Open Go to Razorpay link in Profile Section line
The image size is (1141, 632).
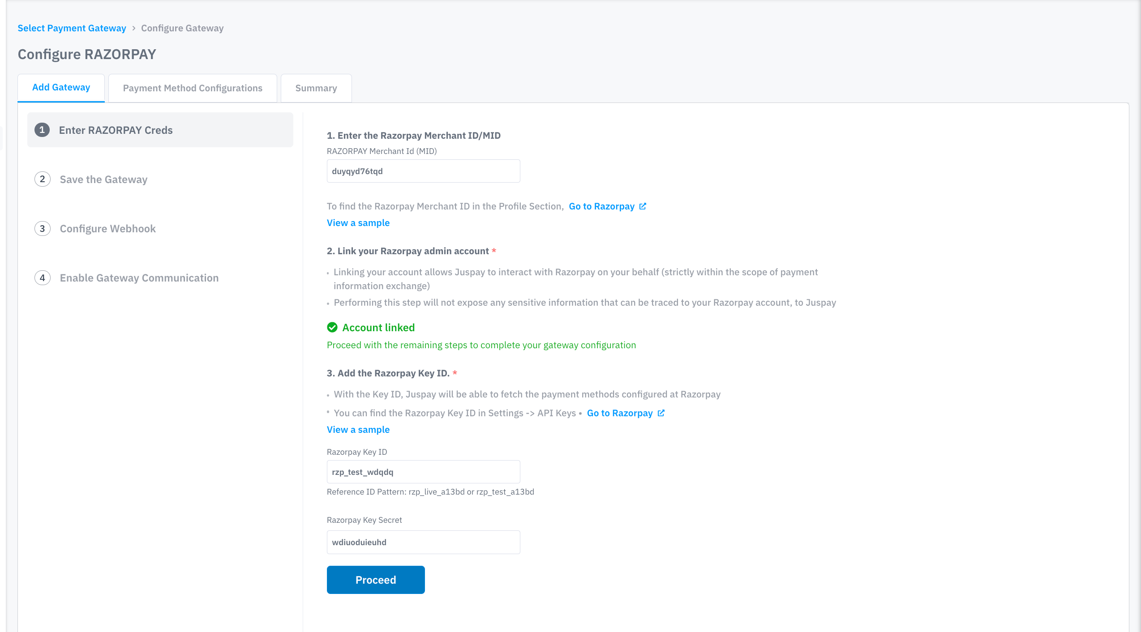tap(601, 206)
